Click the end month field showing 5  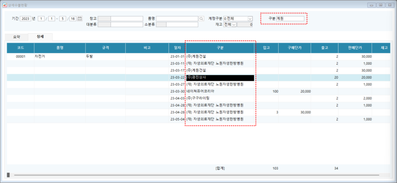click(x=62, y=18)
